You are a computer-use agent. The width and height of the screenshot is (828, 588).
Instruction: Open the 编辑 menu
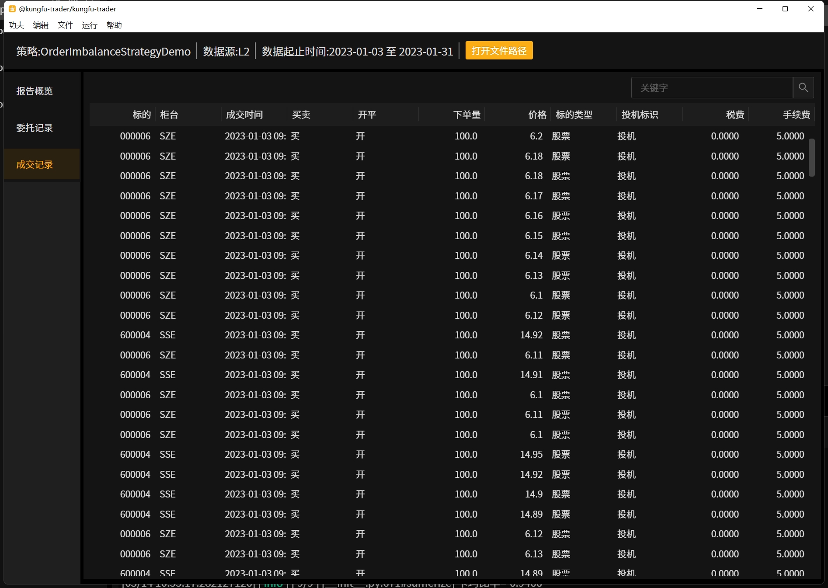41,25
